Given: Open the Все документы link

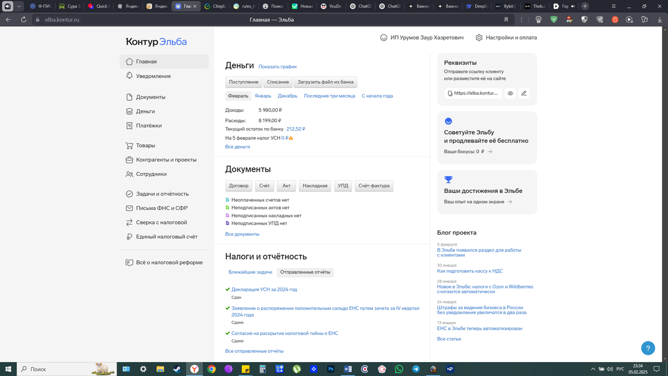Looking at the screenshot, I should tap(242, 234).
